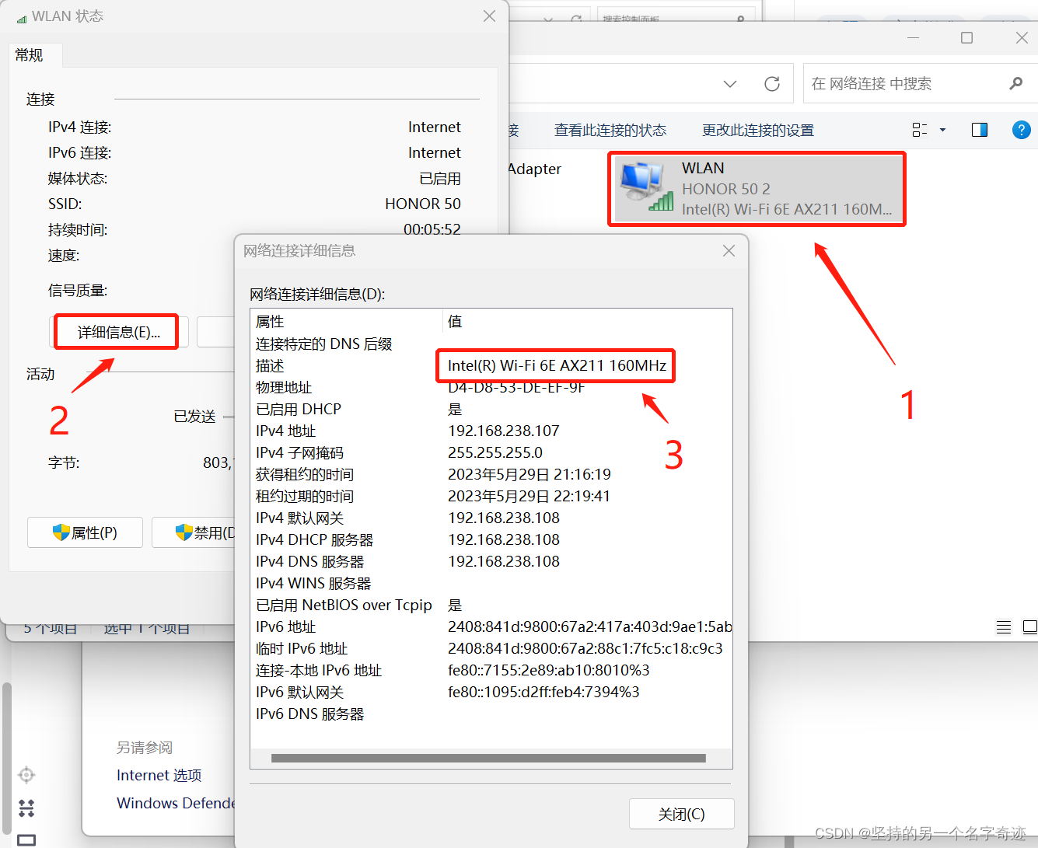Click the 详细信息(E)... button

(118, 333)
